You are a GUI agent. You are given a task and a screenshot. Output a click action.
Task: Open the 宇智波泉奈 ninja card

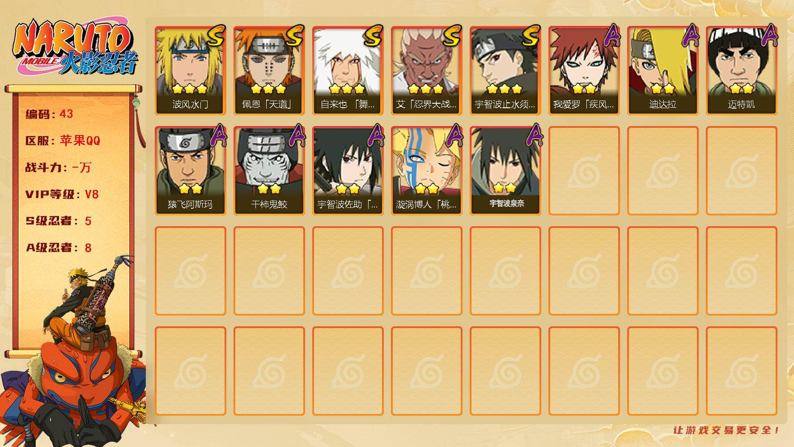(505, 171)
